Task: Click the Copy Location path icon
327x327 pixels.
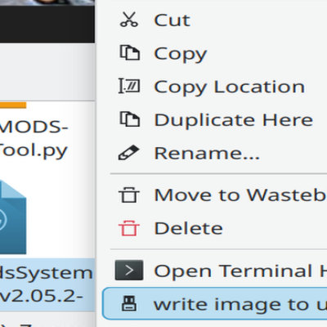Action: point(129,86)
